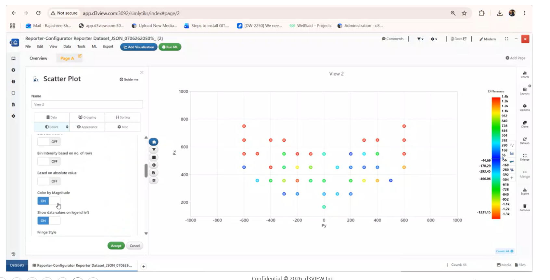
Task: Click the Clone visualization icon
Action: tap(525, 124)
